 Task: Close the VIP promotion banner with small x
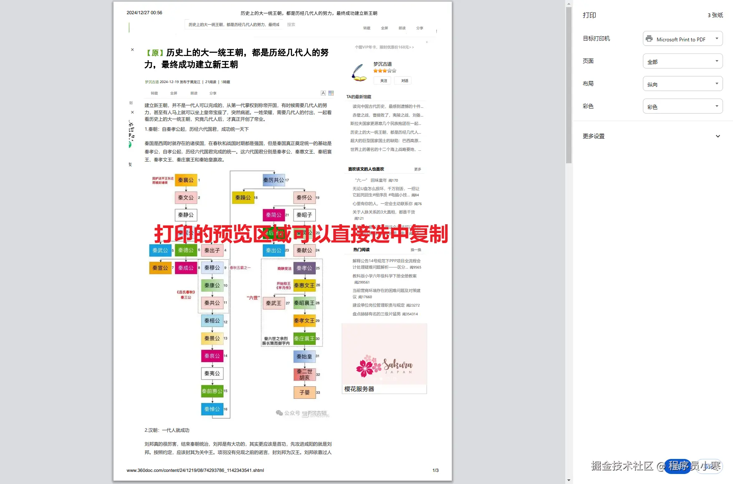pyautogui.click(x=427, y=42)
